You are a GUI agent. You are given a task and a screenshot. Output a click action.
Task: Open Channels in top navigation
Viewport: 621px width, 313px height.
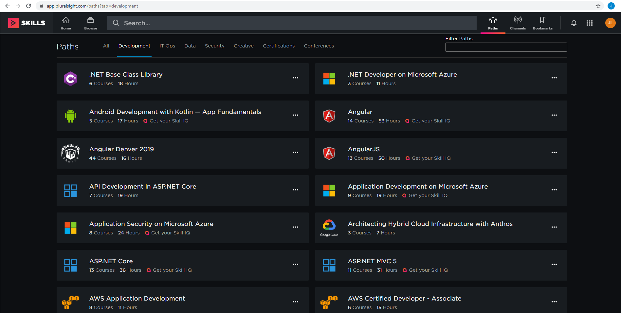pos(518,23)
